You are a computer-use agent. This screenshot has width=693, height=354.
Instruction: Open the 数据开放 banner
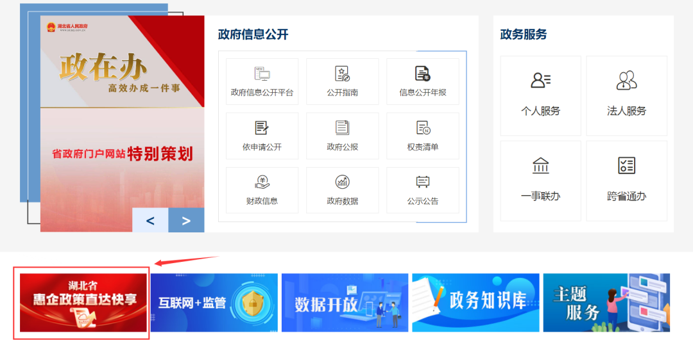(x=345, y=303)
